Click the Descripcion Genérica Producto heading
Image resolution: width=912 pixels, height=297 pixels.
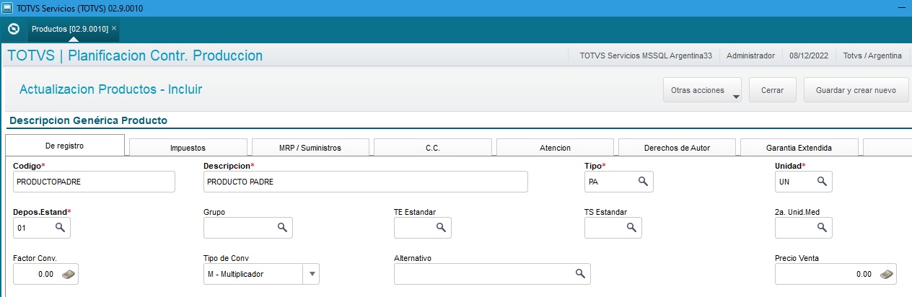coord(88,120)
